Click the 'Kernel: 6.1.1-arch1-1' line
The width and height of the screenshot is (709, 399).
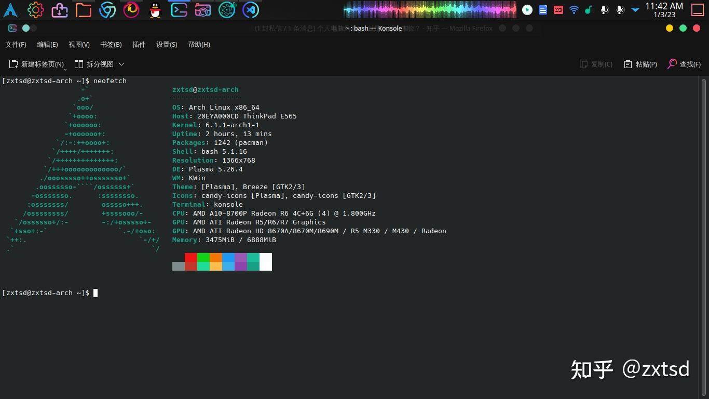216,125
